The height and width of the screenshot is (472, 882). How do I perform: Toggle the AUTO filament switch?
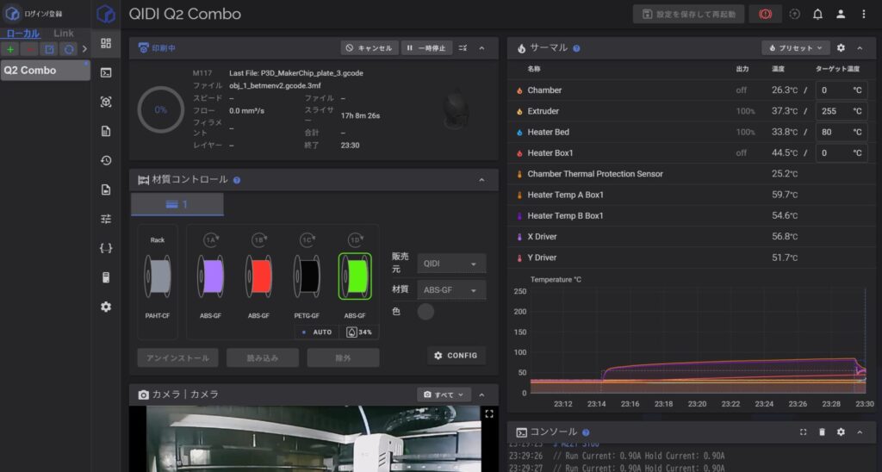click(x=316, y=332)
